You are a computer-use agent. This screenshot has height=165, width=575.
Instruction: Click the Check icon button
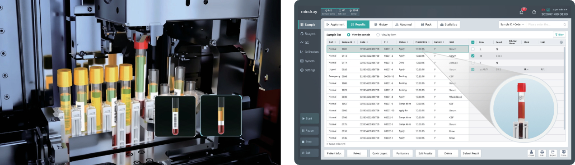[531, 153]
